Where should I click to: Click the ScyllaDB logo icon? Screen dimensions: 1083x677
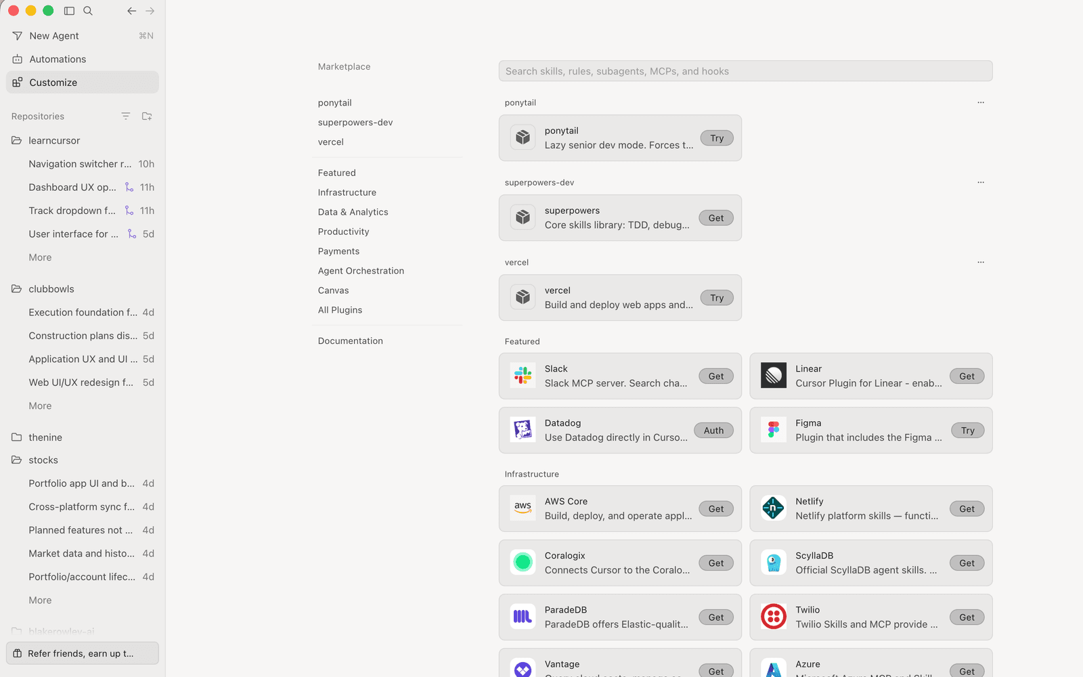pyautogui.click(x=774, y=563)
